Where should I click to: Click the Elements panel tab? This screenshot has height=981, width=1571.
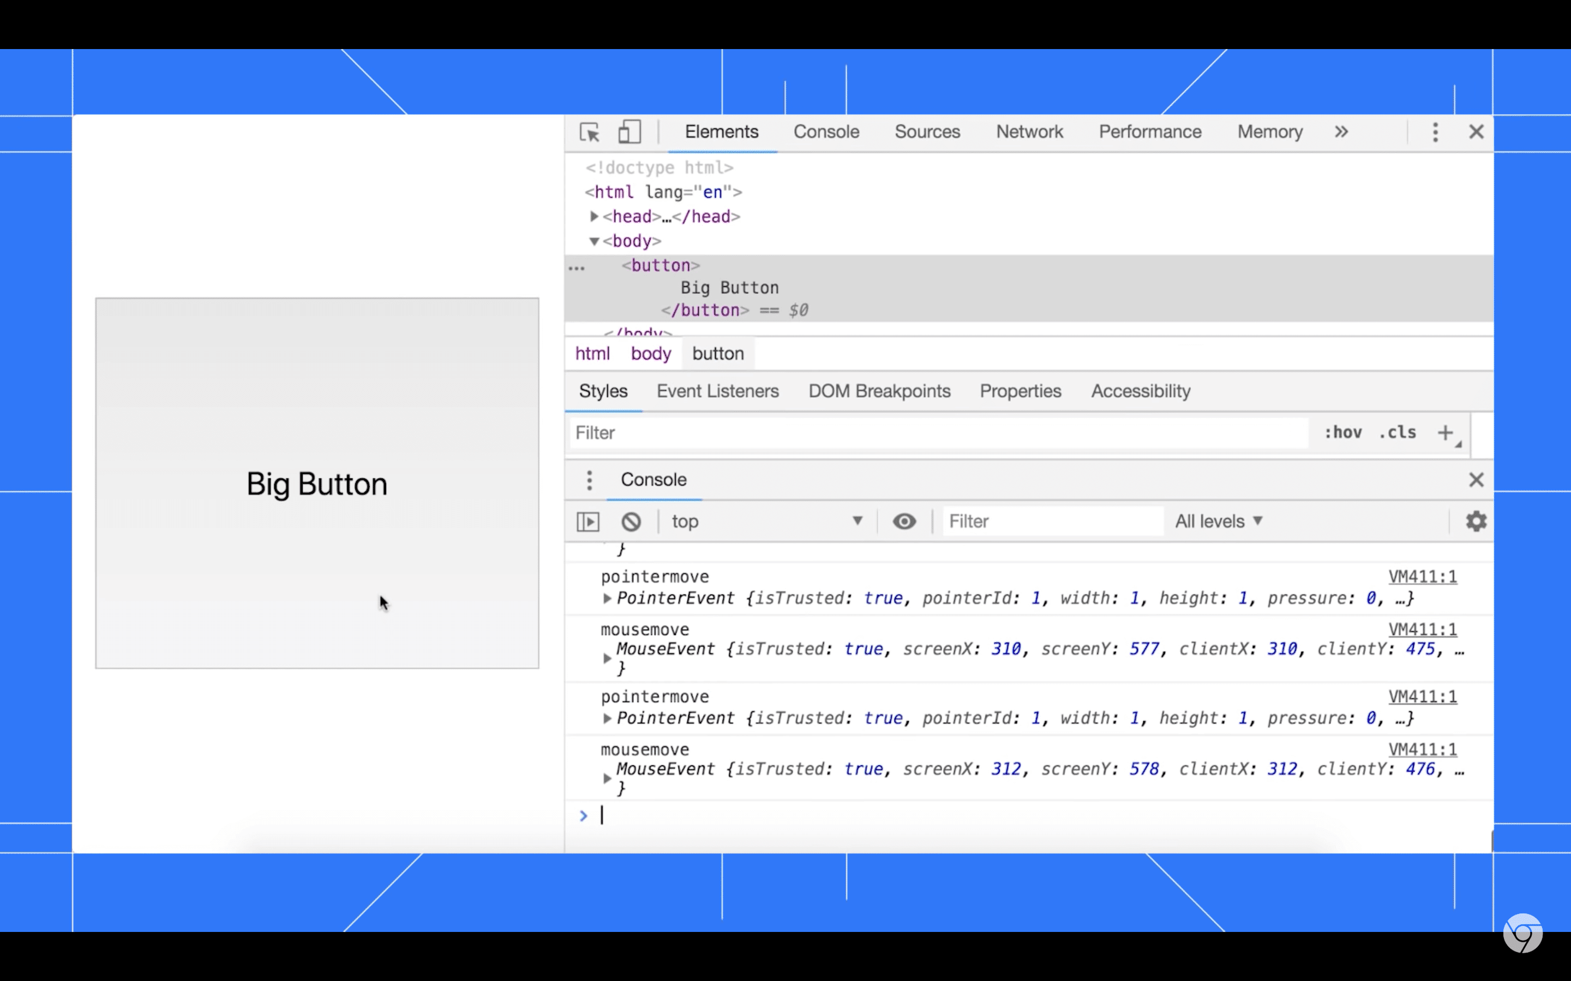[722, 132]
